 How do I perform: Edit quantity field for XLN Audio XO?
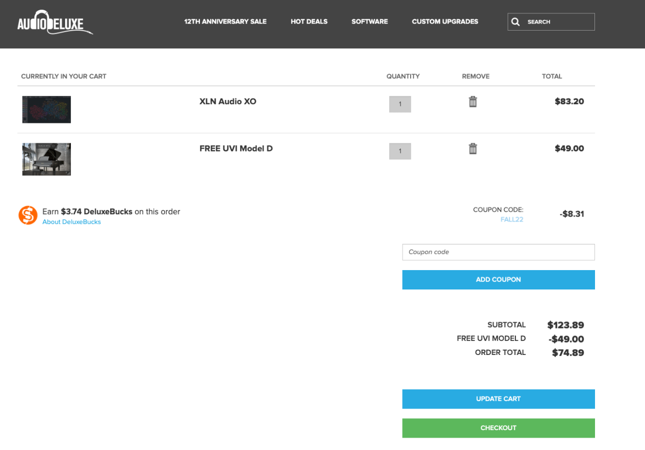(400, 104)
